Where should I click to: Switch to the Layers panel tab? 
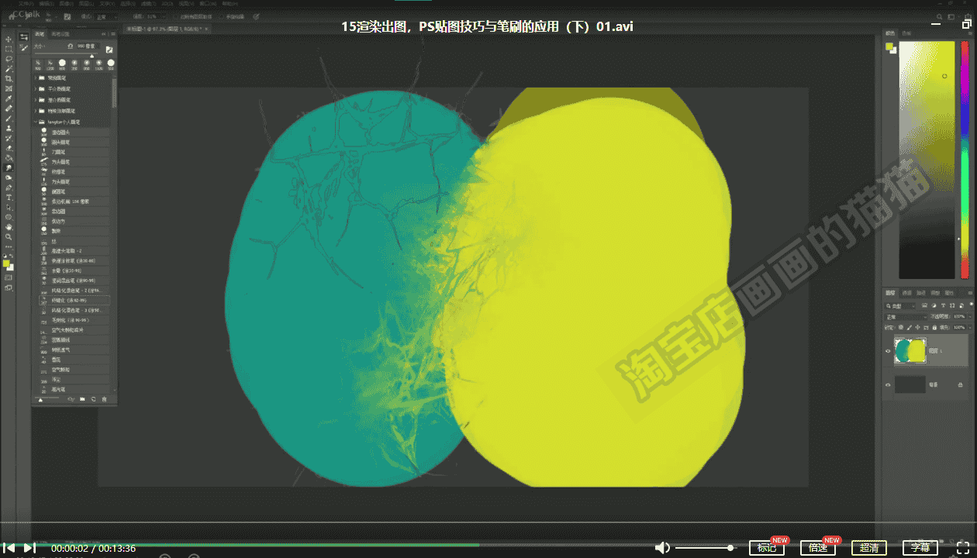coord(891,293)
